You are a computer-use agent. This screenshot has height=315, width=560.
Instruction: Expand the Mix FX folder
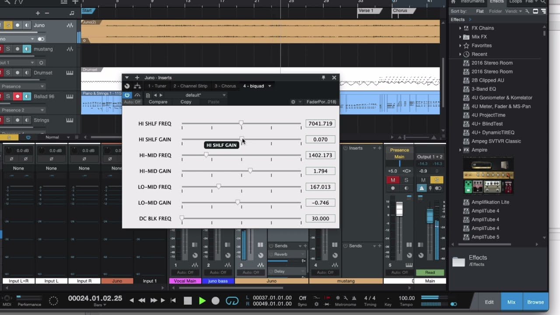(460, 37)
